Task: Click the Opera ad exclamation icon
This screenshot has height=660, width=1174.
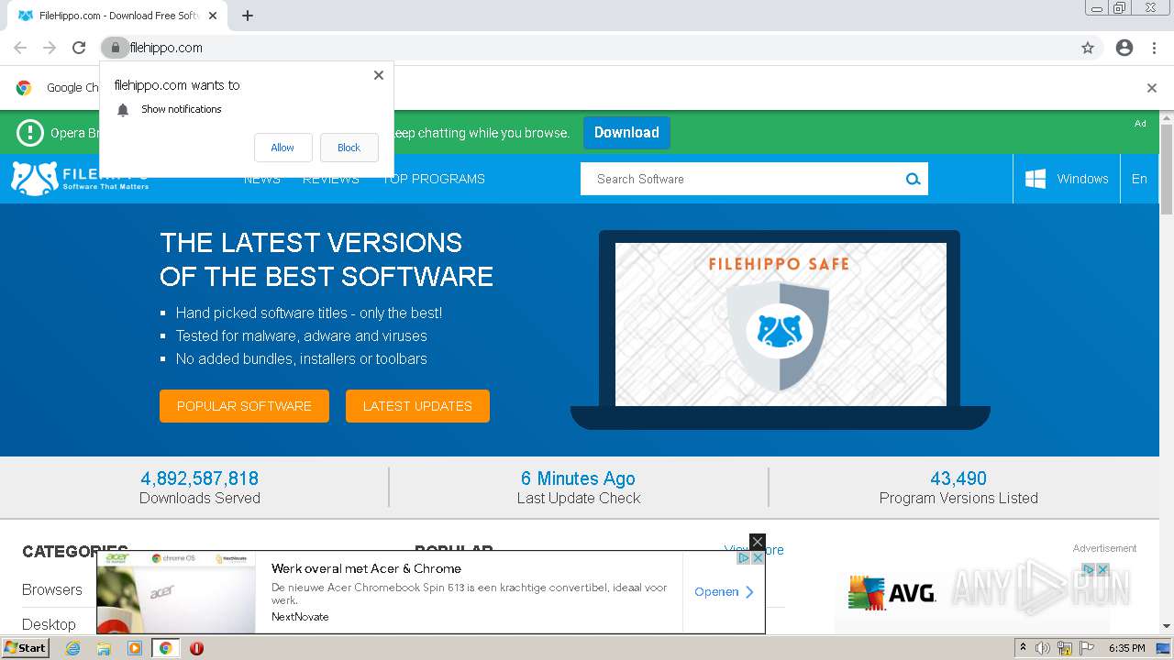Action: click(x=30, y=133)
